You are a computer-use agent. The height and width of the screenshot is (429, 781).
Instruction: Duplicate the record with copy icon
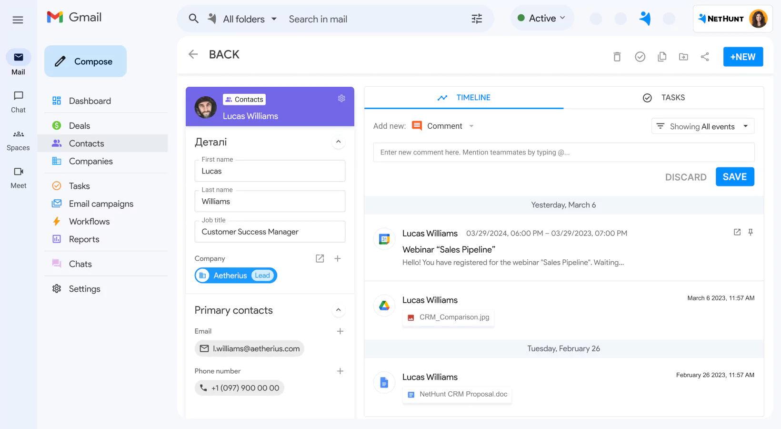[662, 56]
